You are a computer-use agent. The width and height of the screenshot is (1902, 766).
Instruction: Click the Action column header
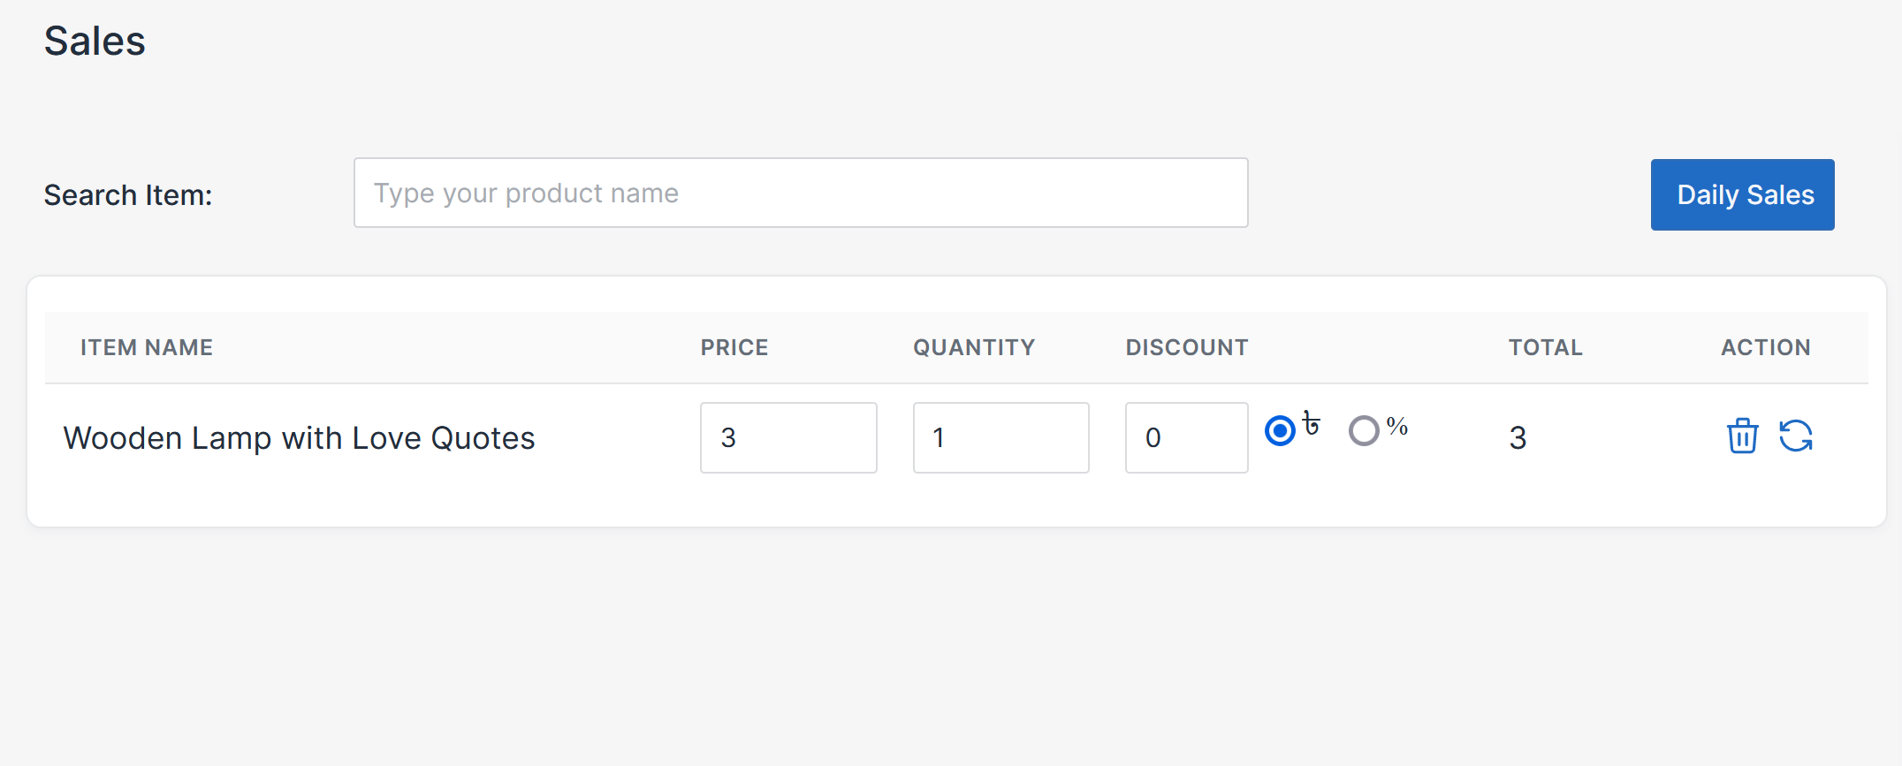click(1765, 347)
